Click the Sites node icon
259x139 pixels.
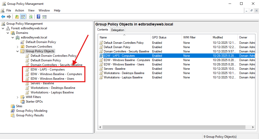[13, 106]
